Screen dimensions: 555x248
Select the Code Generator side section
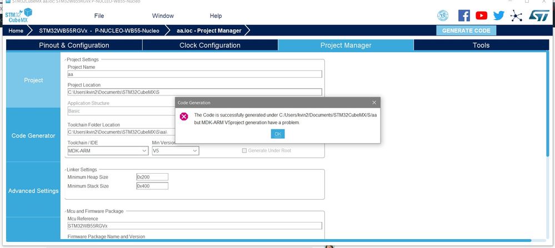click(33, 136)
